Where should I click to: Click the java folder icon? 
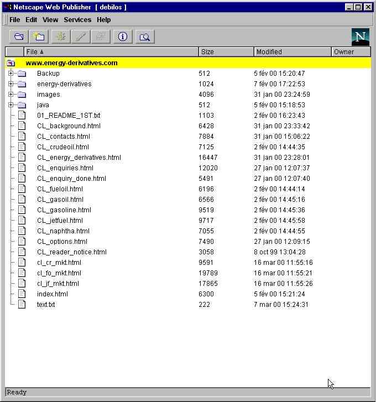click(22, 105)
